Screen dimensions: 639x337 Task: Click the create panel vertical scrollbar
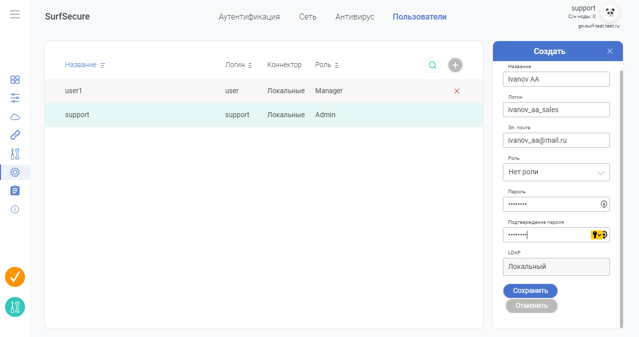(x=621, y=199)
